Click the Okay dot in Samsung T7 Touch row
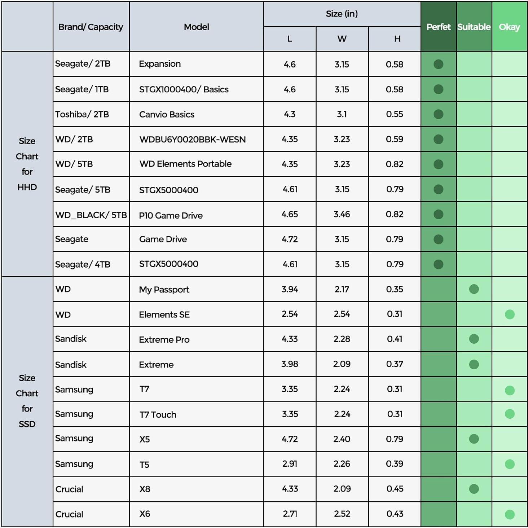The height and width of the screenshot is (528, 528). coord(510,414)
